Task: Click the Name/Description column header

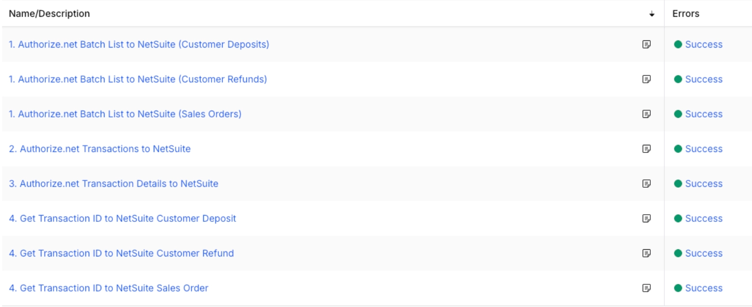Action: click(49, 14)
